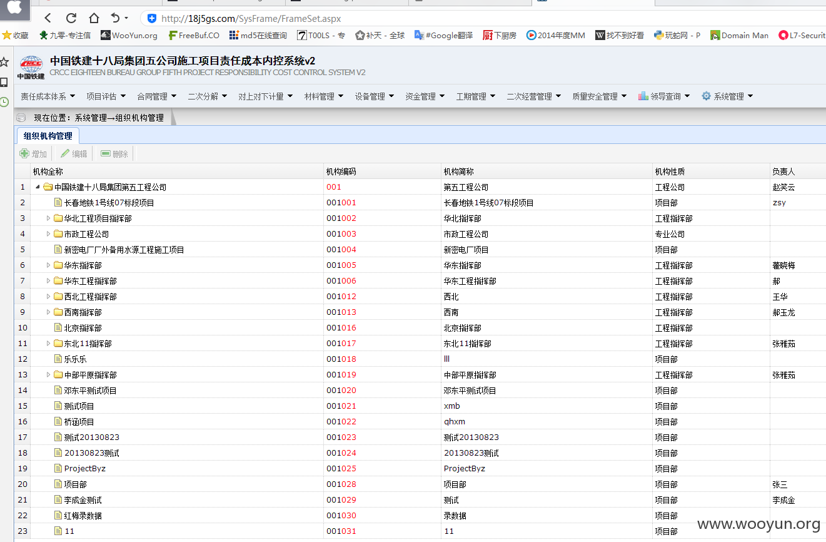Viewport: 826px width, 542px height.
Task: Click the 编辑 edit button
Action: (74, 153)
